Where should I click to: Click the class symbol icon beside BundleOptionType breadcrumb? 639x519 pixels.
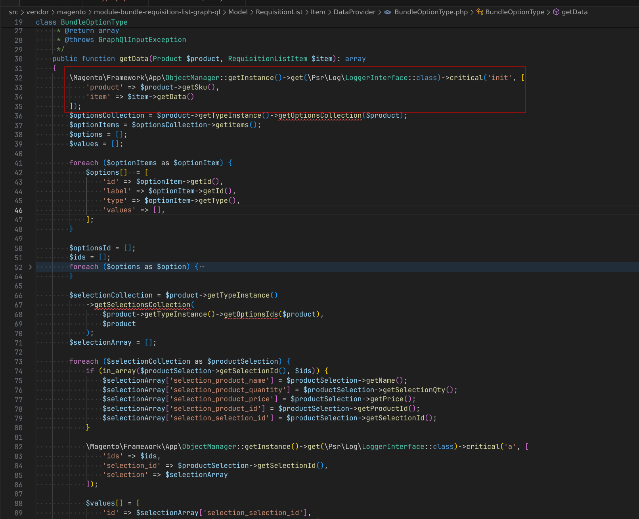tap(480, 12)
